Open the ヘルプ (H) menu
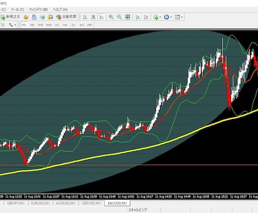Image resolution: width=258 pixels, height=213 pixels. (x=60, y=10)
